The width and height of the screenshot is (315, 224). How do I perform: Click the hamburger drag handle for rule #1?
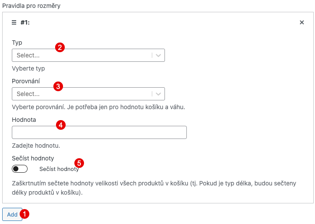tap(14, 22)
